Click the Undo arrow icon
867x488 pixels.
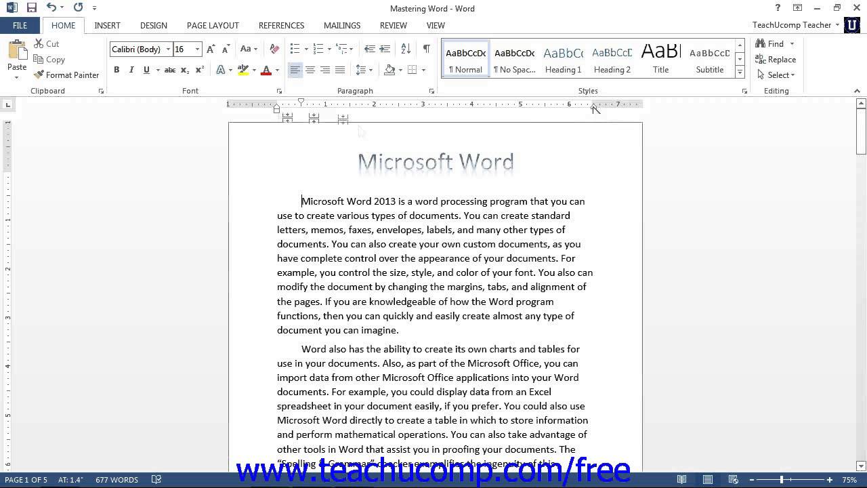click(51, 8)
